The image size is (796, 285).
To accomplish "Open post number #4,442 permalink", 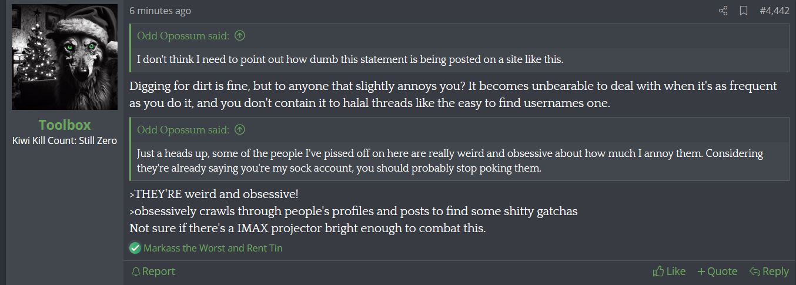I will point(774,11).
